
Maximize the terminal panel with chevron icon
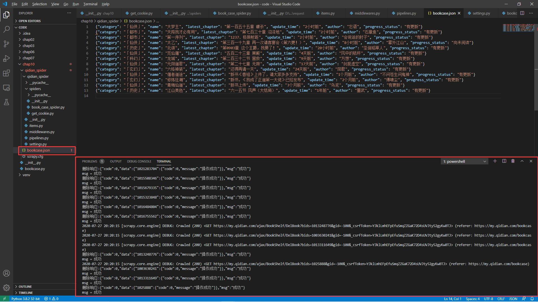tap(522, 161)
